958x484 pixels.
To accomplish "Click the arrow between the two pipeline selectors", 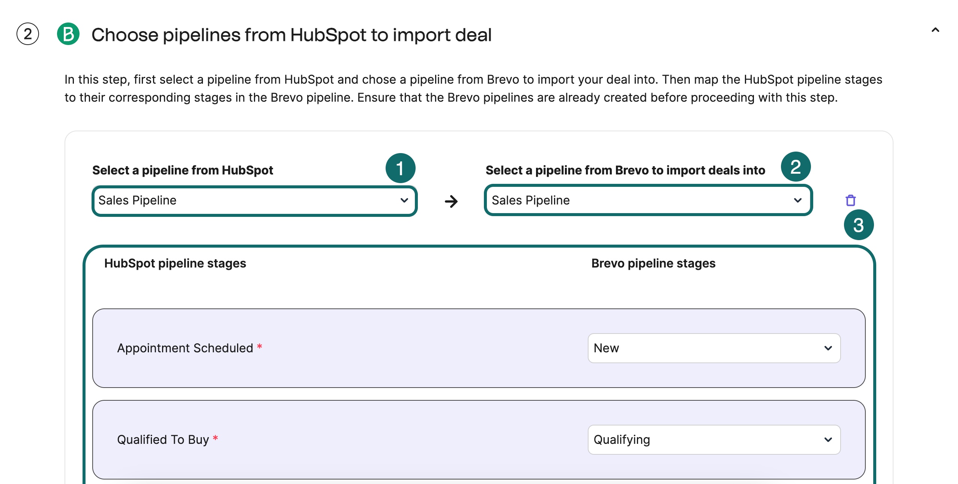I will (x=452, y=201).
